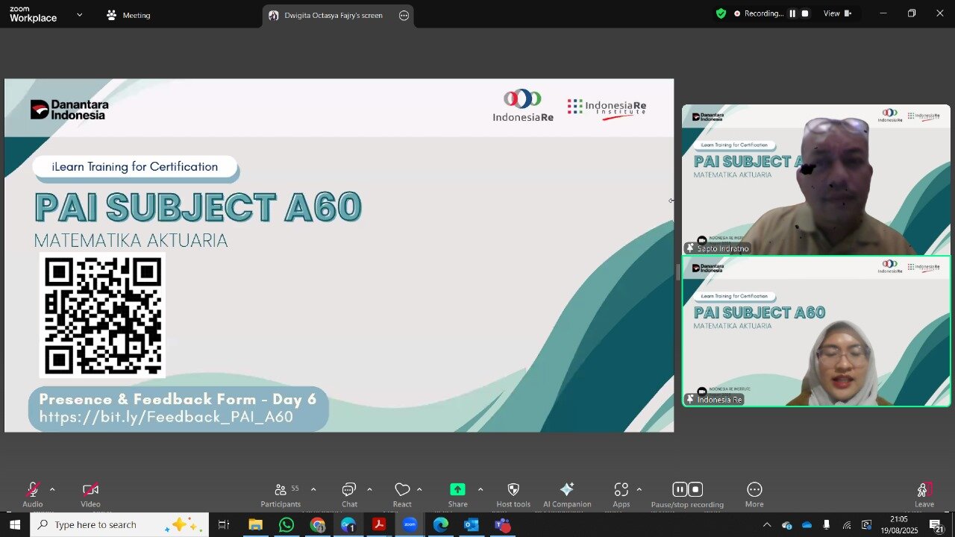Stop the recording in bottom toolbar

[x=695, y=489]
